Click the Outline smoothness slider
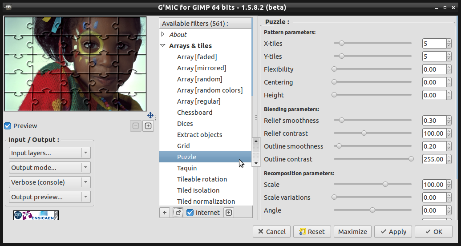 [372, 146]
